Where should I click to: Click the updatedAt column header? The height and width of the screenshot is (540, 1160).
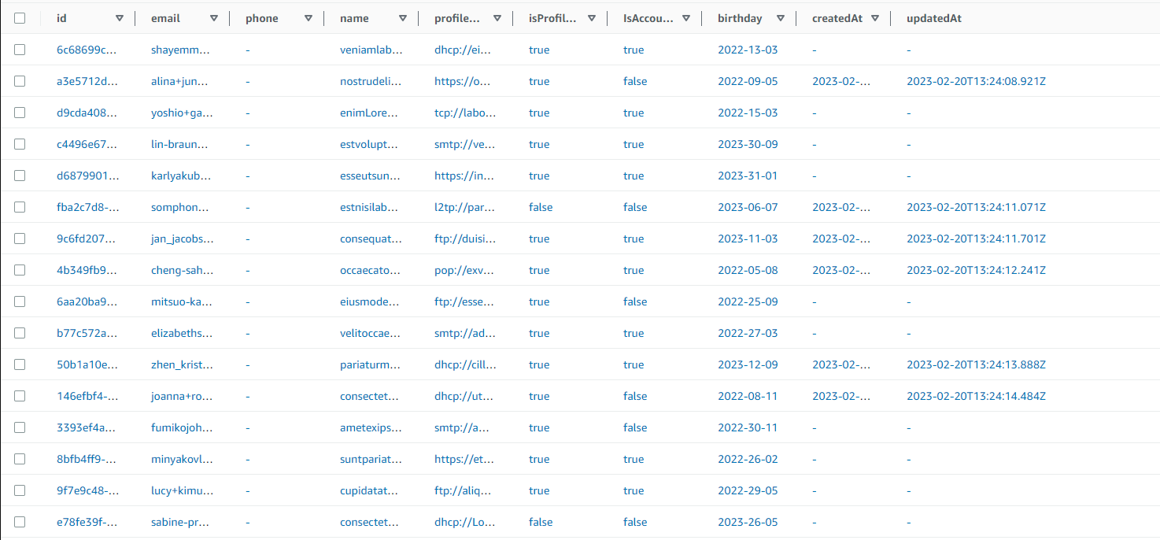tap(933, 18)
